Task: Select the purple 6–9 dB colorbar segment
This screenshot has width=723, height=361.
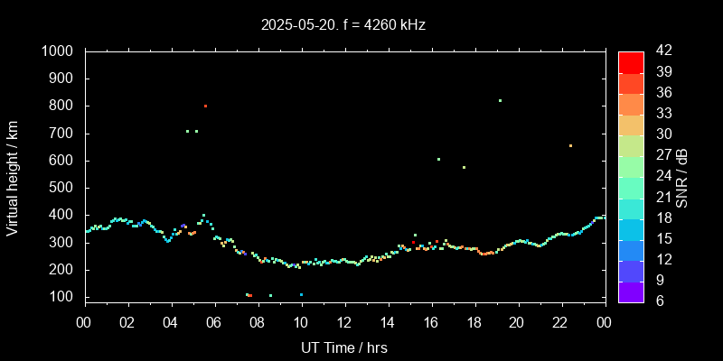Action: (x=631, y=292)
